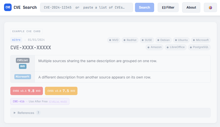
Task: Click the Amazon source pill
Action: click(x=154, y=47)
